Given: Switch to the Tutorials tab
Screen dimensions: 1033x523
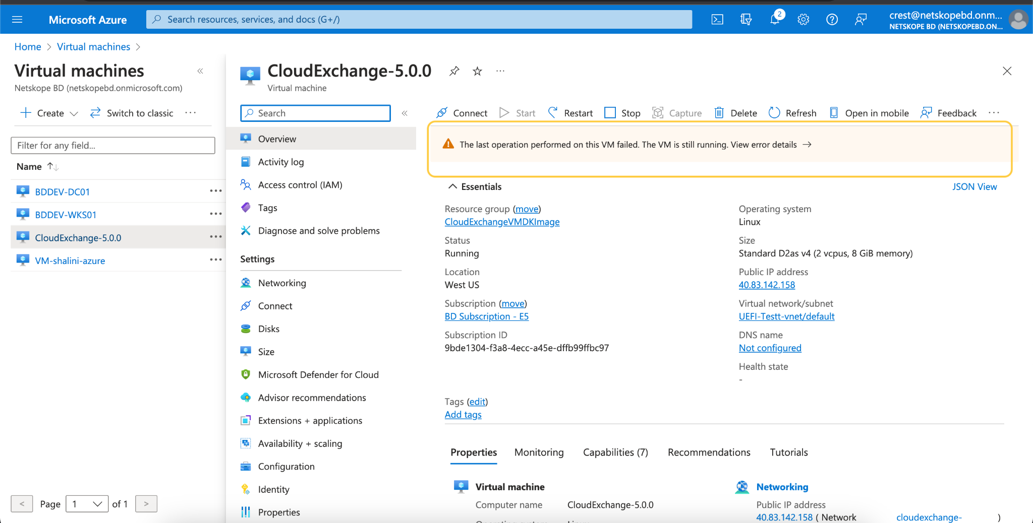Looking at the screenshot, I should click(789, 452).
